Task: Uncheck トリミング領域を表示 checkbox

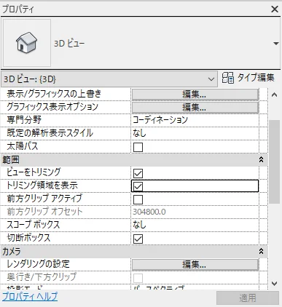Action: (x=138, y=186)
